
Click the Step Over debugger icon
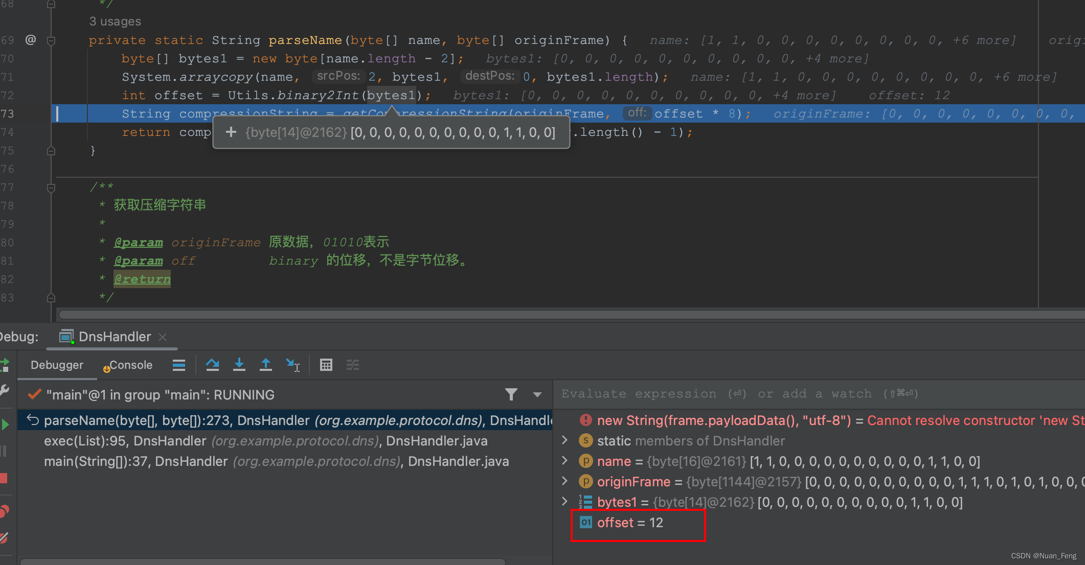(x=212, y=365)
